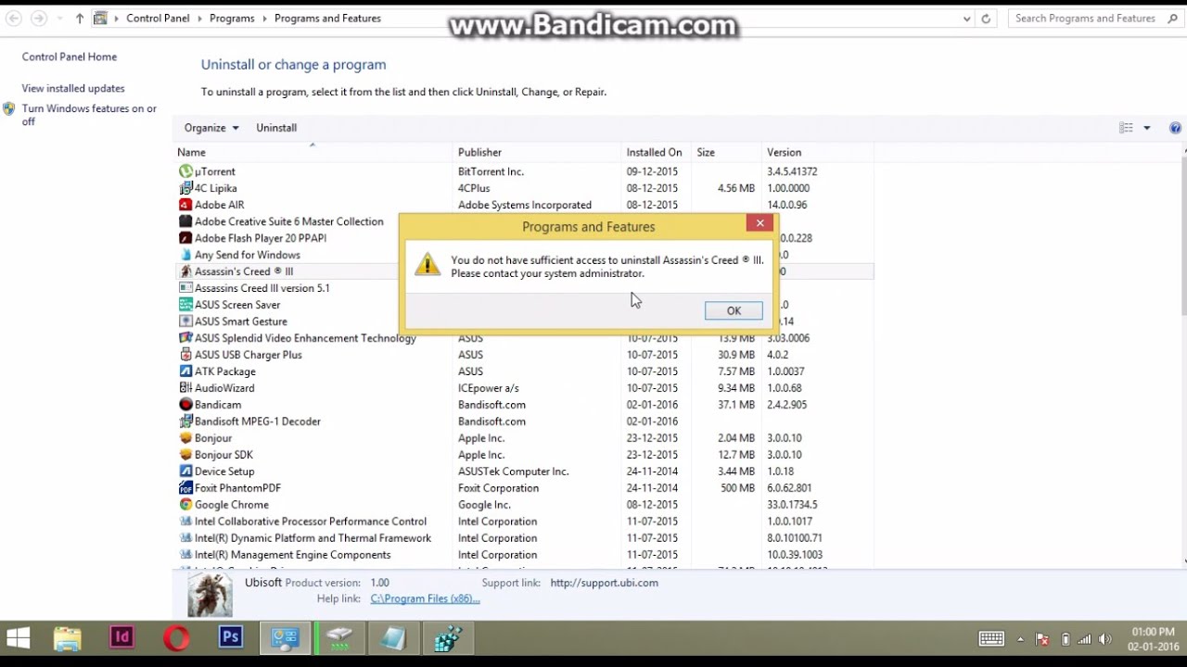Click the Adobe Flash Player 20 PPAPI icon
Viewport: 1187px width, 667px height.
[x=185, y=238]
